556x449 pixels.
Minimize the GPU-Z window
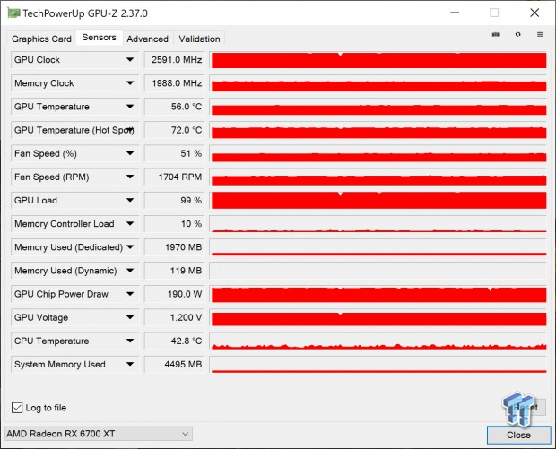tap(455, 13)
